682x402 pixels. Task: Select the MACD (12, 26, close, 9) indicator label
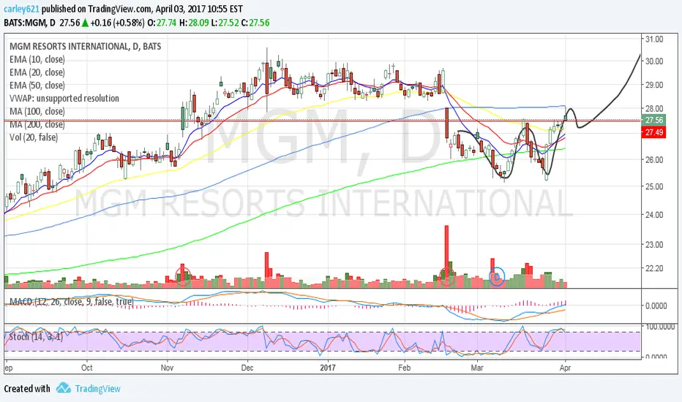[x=72, y=301]
